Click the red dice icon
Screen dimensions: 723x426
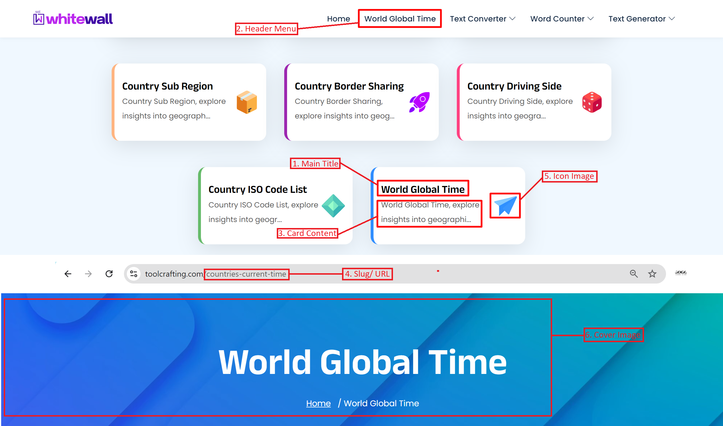pos(592,102)
